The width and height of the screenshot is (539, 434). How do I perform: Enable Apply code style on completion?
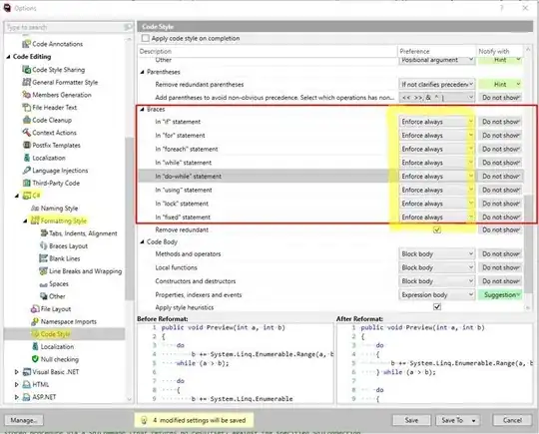(146, 38)
